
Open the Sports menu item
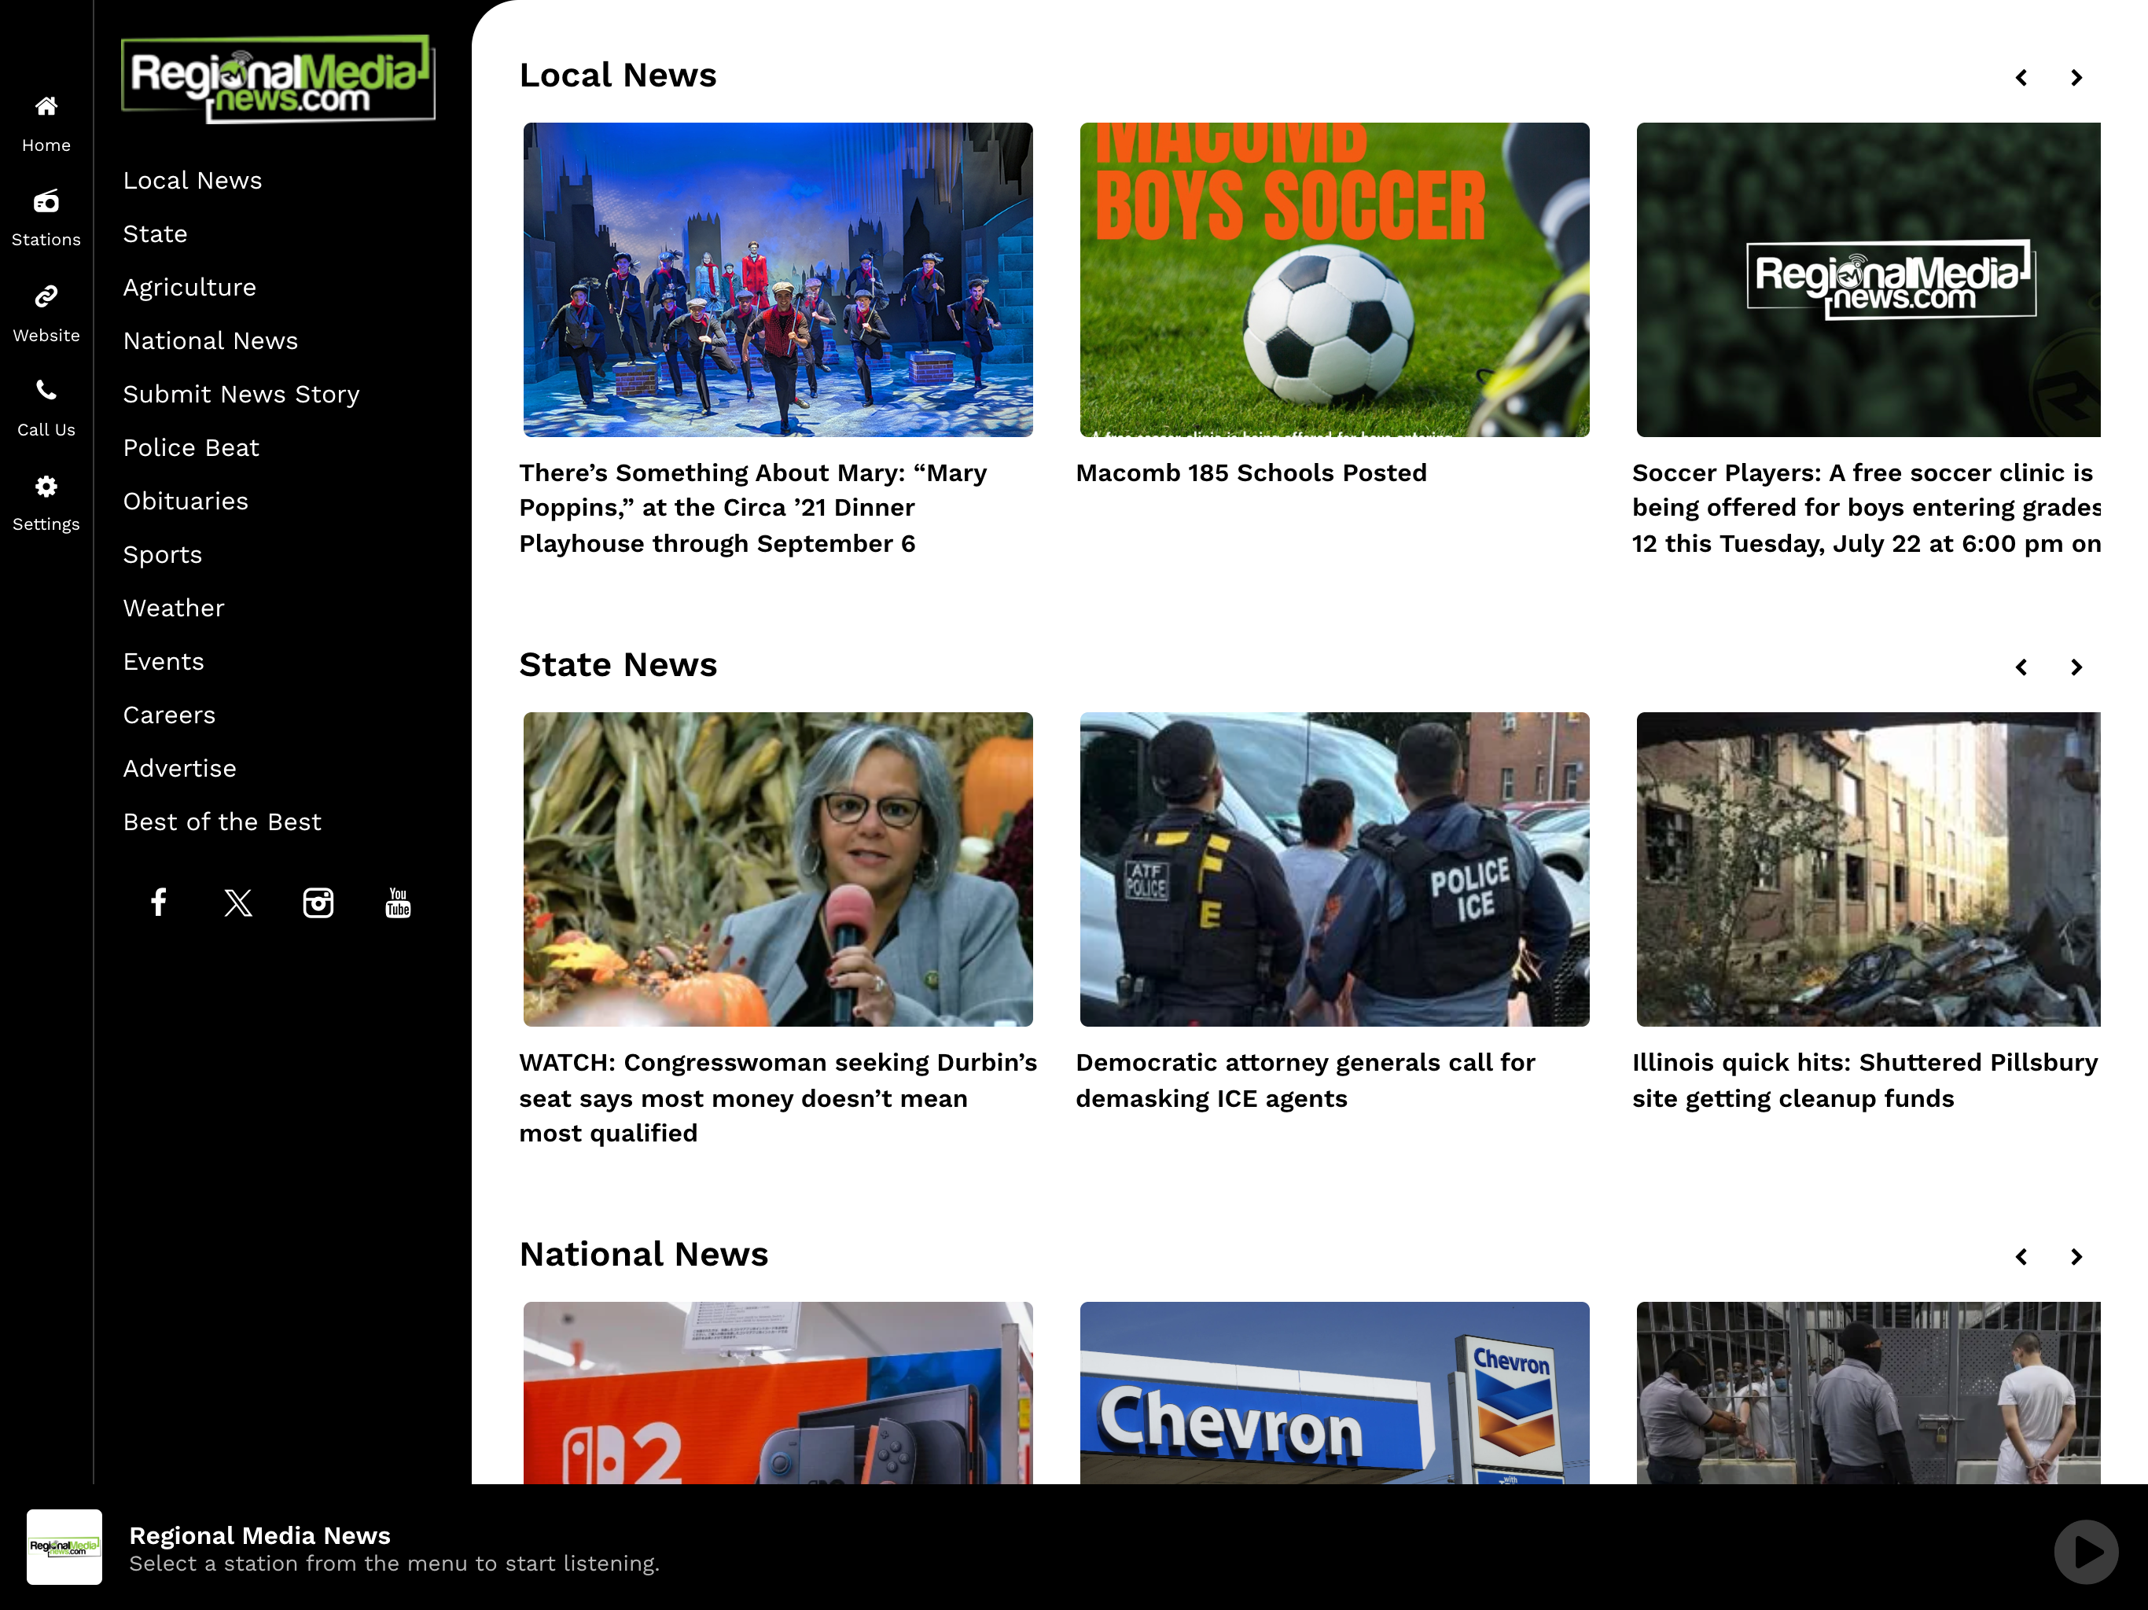click(x=162, y=554)
